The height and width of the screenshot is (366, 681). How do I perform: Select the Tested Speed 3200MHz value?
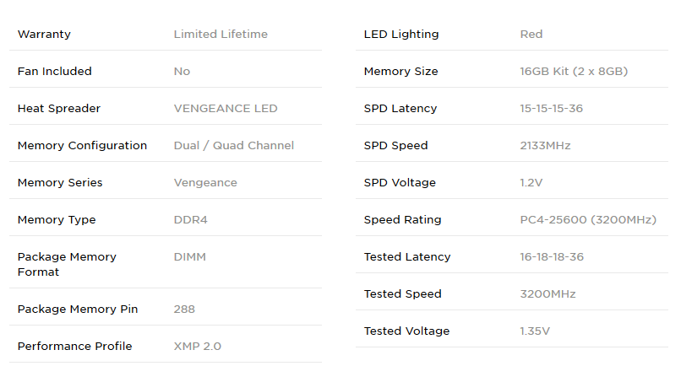(x=548, y=294)
